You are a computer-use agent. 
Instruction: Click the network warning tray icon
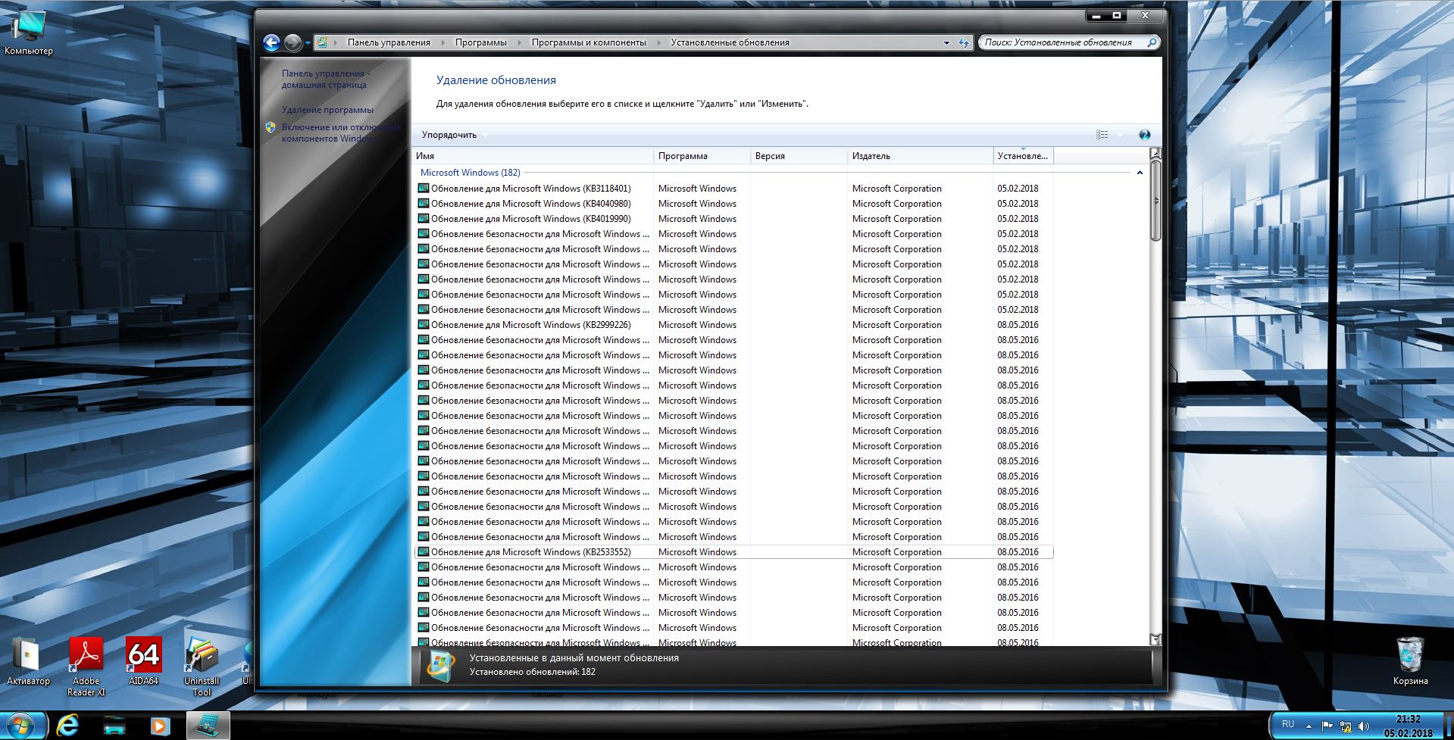(1346, 726)
